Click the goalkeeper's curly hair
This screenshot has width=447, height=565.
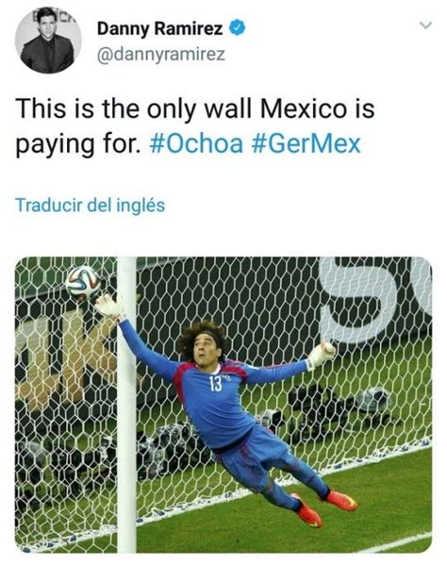point(201,339)
